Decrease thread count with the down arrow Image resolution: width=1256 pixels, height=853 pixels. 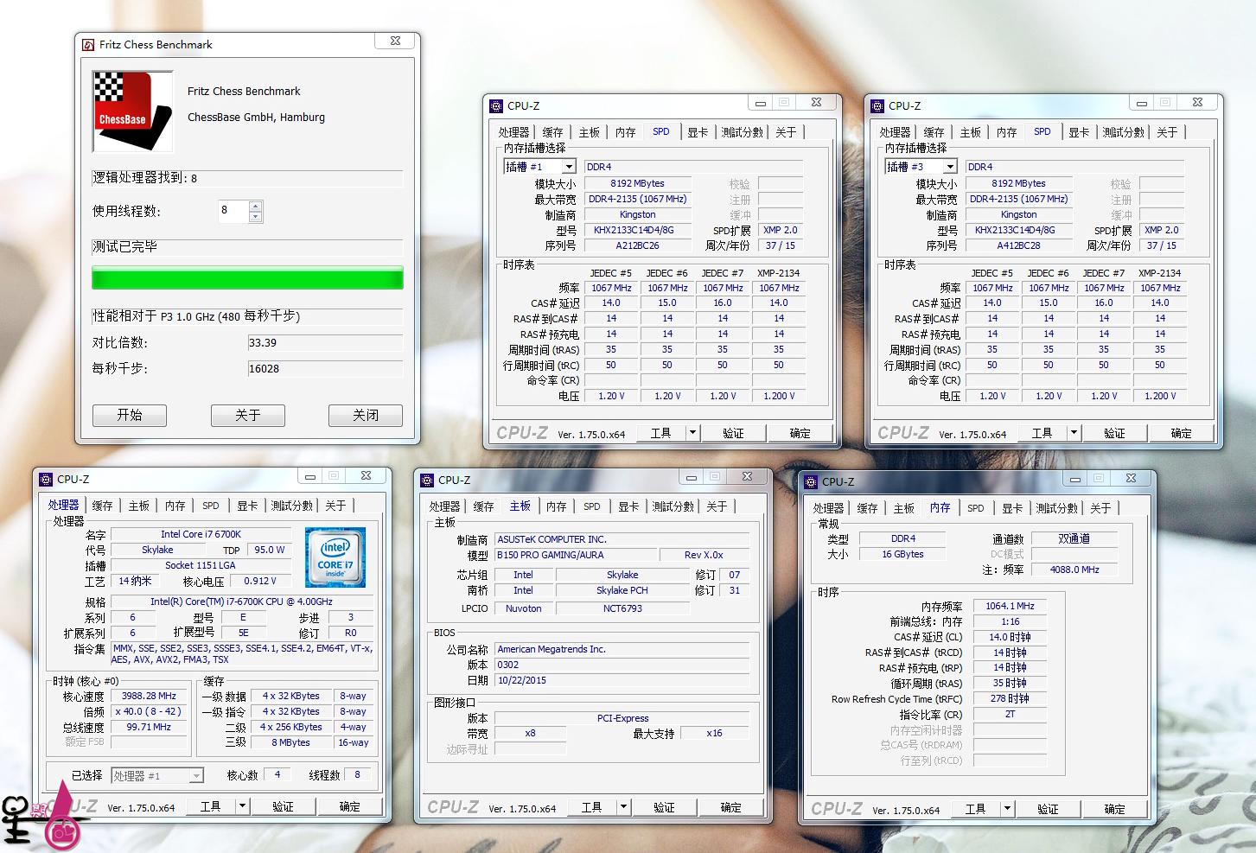point(255,217)
